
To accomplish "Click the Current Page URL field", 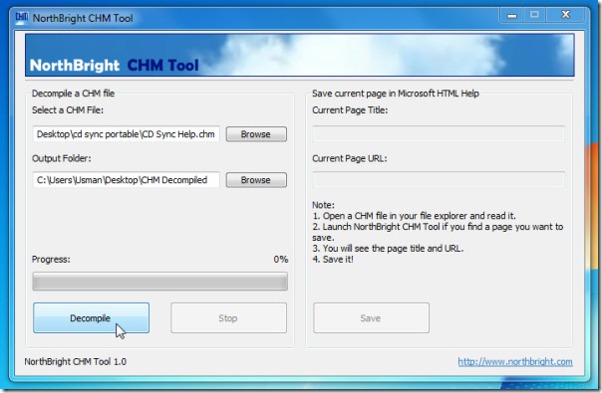I will pyautogui.click(x=439, y=180).
